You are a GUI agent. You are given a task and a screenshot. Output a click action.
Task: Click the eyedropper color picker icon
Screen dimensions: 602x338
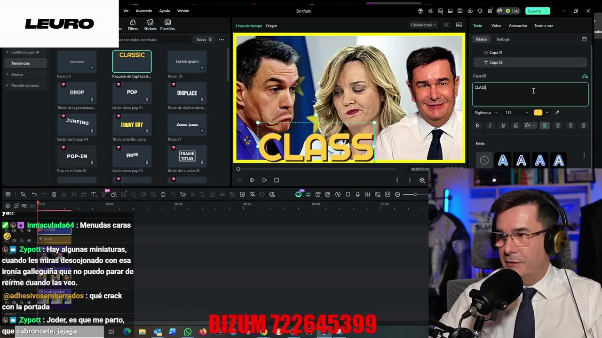click(557, 113)
